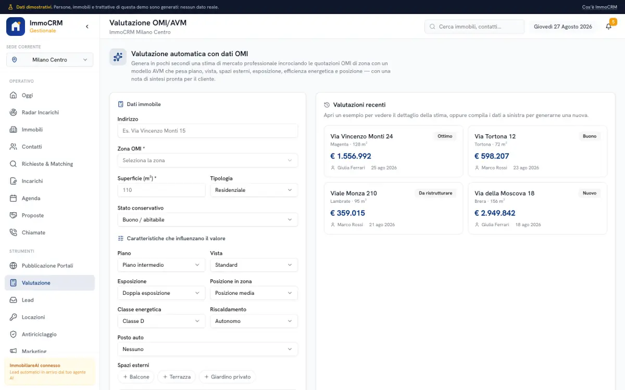Go to Oggi in the sidebar
The width and height of the screenshot is (625, 390).
click(x=50, y=95)
